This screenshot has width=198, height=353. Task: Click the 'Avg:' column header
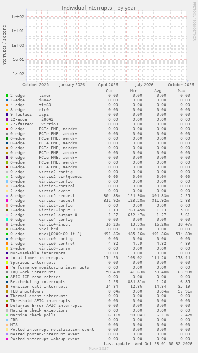(x=159, y=91)
